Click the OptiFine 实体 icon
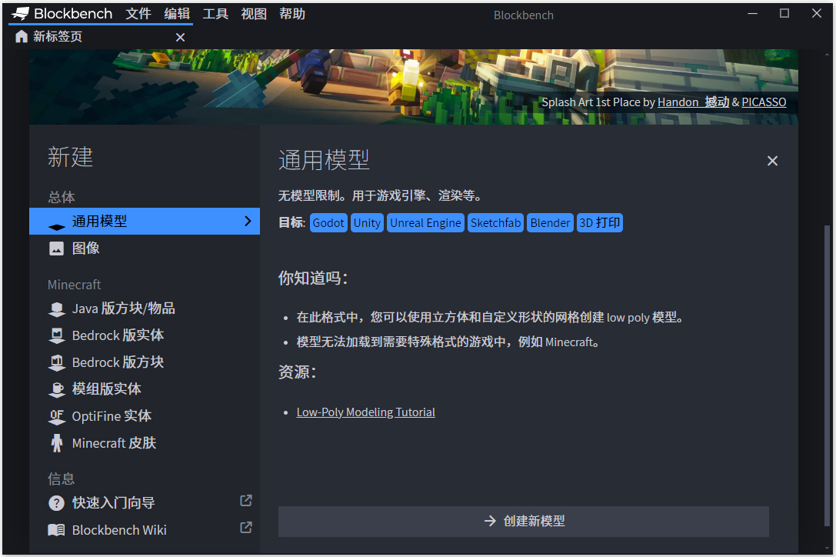 (57, 415)
